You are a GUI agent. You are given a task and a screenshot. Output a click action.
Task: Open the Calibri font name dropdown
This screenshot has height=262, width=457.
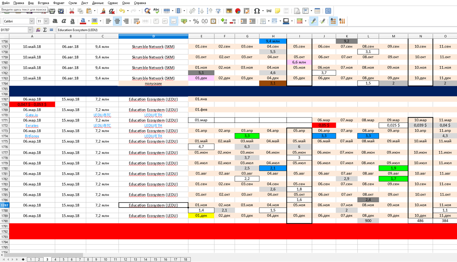(x=32, y=21)
